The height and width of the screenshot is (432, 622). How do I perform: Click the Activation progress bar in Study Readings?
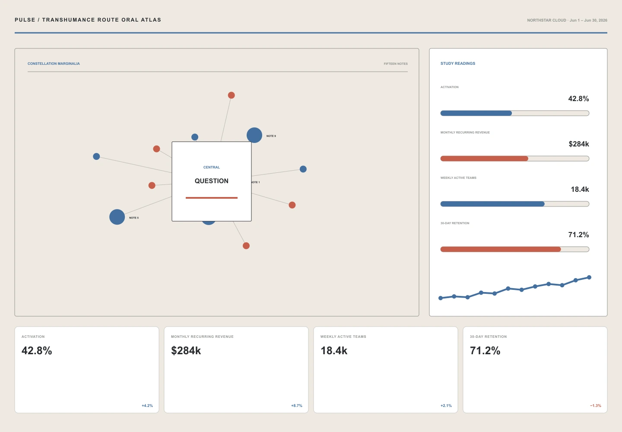click(x=515, y=113)
